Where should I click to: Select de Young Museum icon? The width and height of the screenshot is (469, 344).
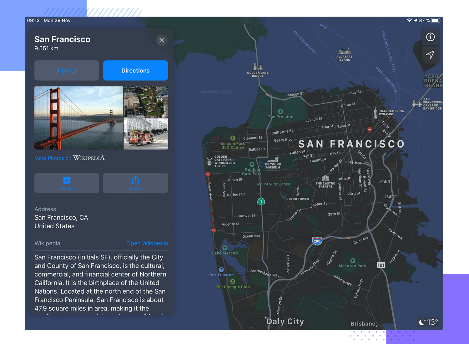click(x=273, y=159)
